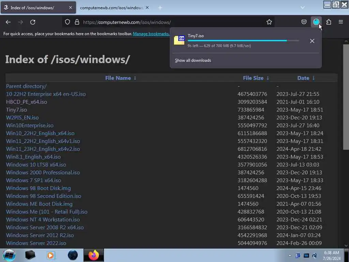Download Windows 98 Second Edition.iso
The image size is (349, 262).
44,196
